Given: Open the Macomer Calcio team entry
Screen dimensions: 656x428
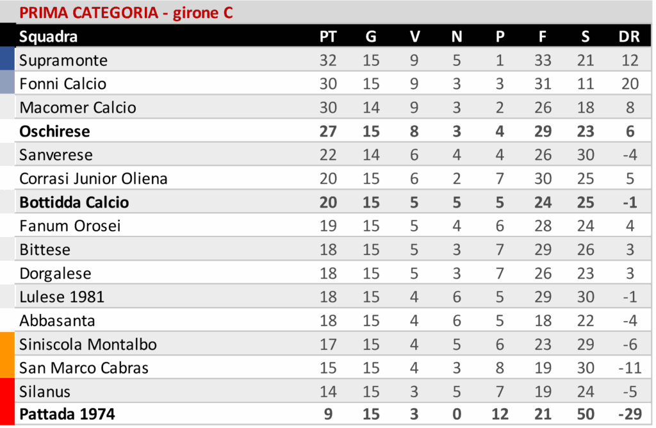Looking at the screenshot, I should coord(78,108).
